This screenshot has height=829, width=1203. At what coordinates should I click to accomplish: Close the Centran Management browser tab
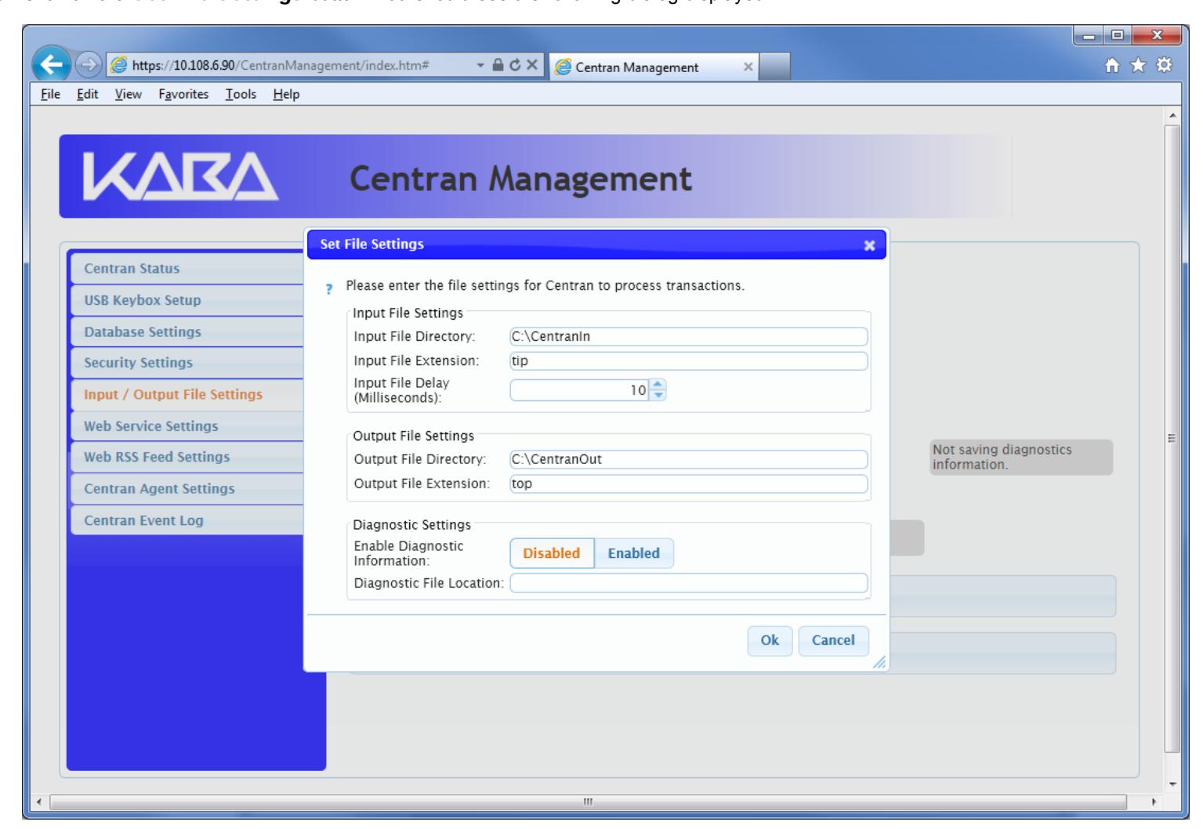pos(748,67)
